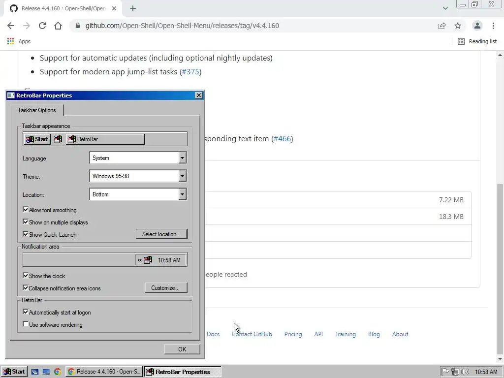504x378 pixels.
Task: Switch to RetroBar Properties taskbar button
Action: pyautogui.click(x=183, y=372)
